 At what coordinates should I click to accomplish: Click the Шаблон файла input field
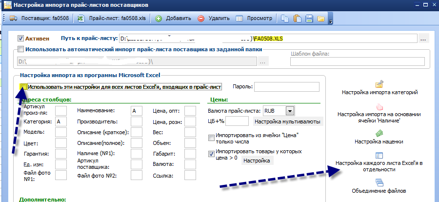[x=357, y=61]
